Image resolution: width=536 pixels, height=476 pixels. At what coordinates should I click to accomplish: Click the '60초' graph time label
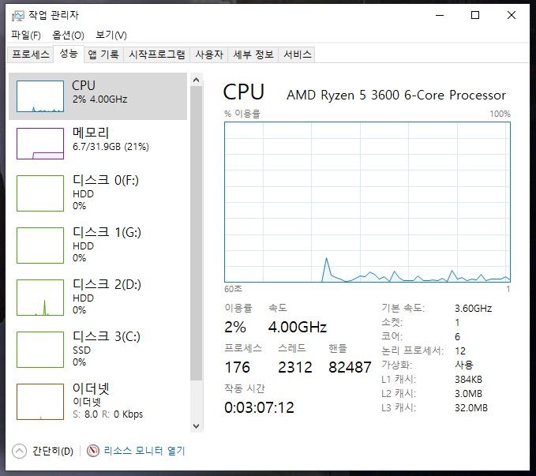click(x=233, y=289)
